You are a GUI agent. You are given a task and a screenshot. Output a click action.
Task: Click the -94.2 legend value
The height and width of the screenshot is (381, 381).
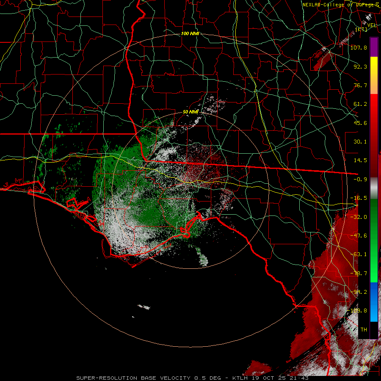click(x=359, y=292)
